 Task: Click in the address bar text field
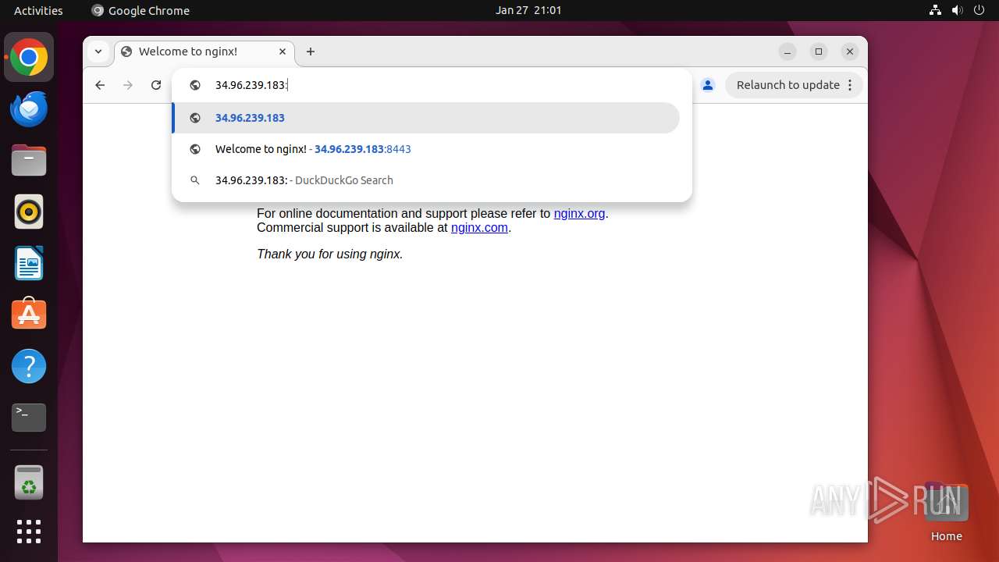445,85
